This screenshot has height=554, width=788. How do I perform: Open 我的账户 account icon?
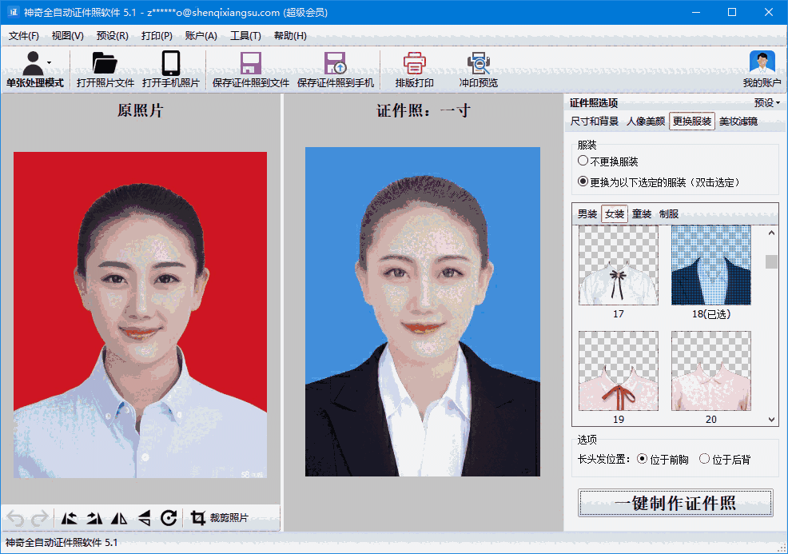pos(762,64)
